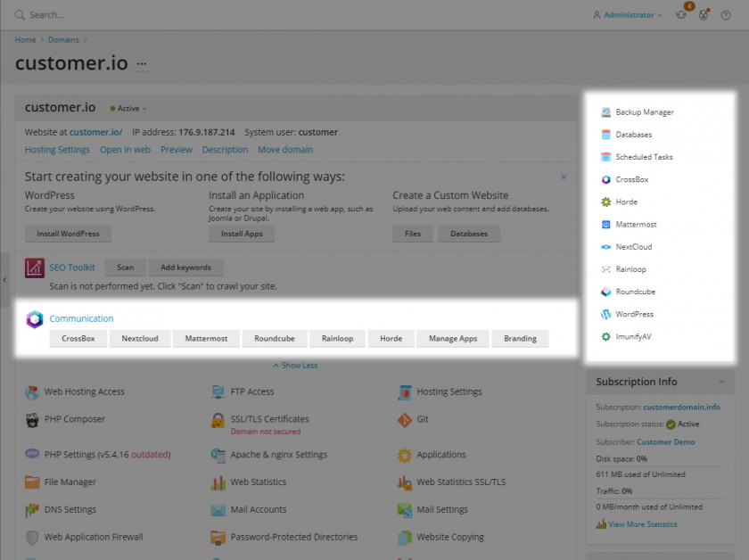
Task: Open the FTP Access icon
Action: coord(218,392)
